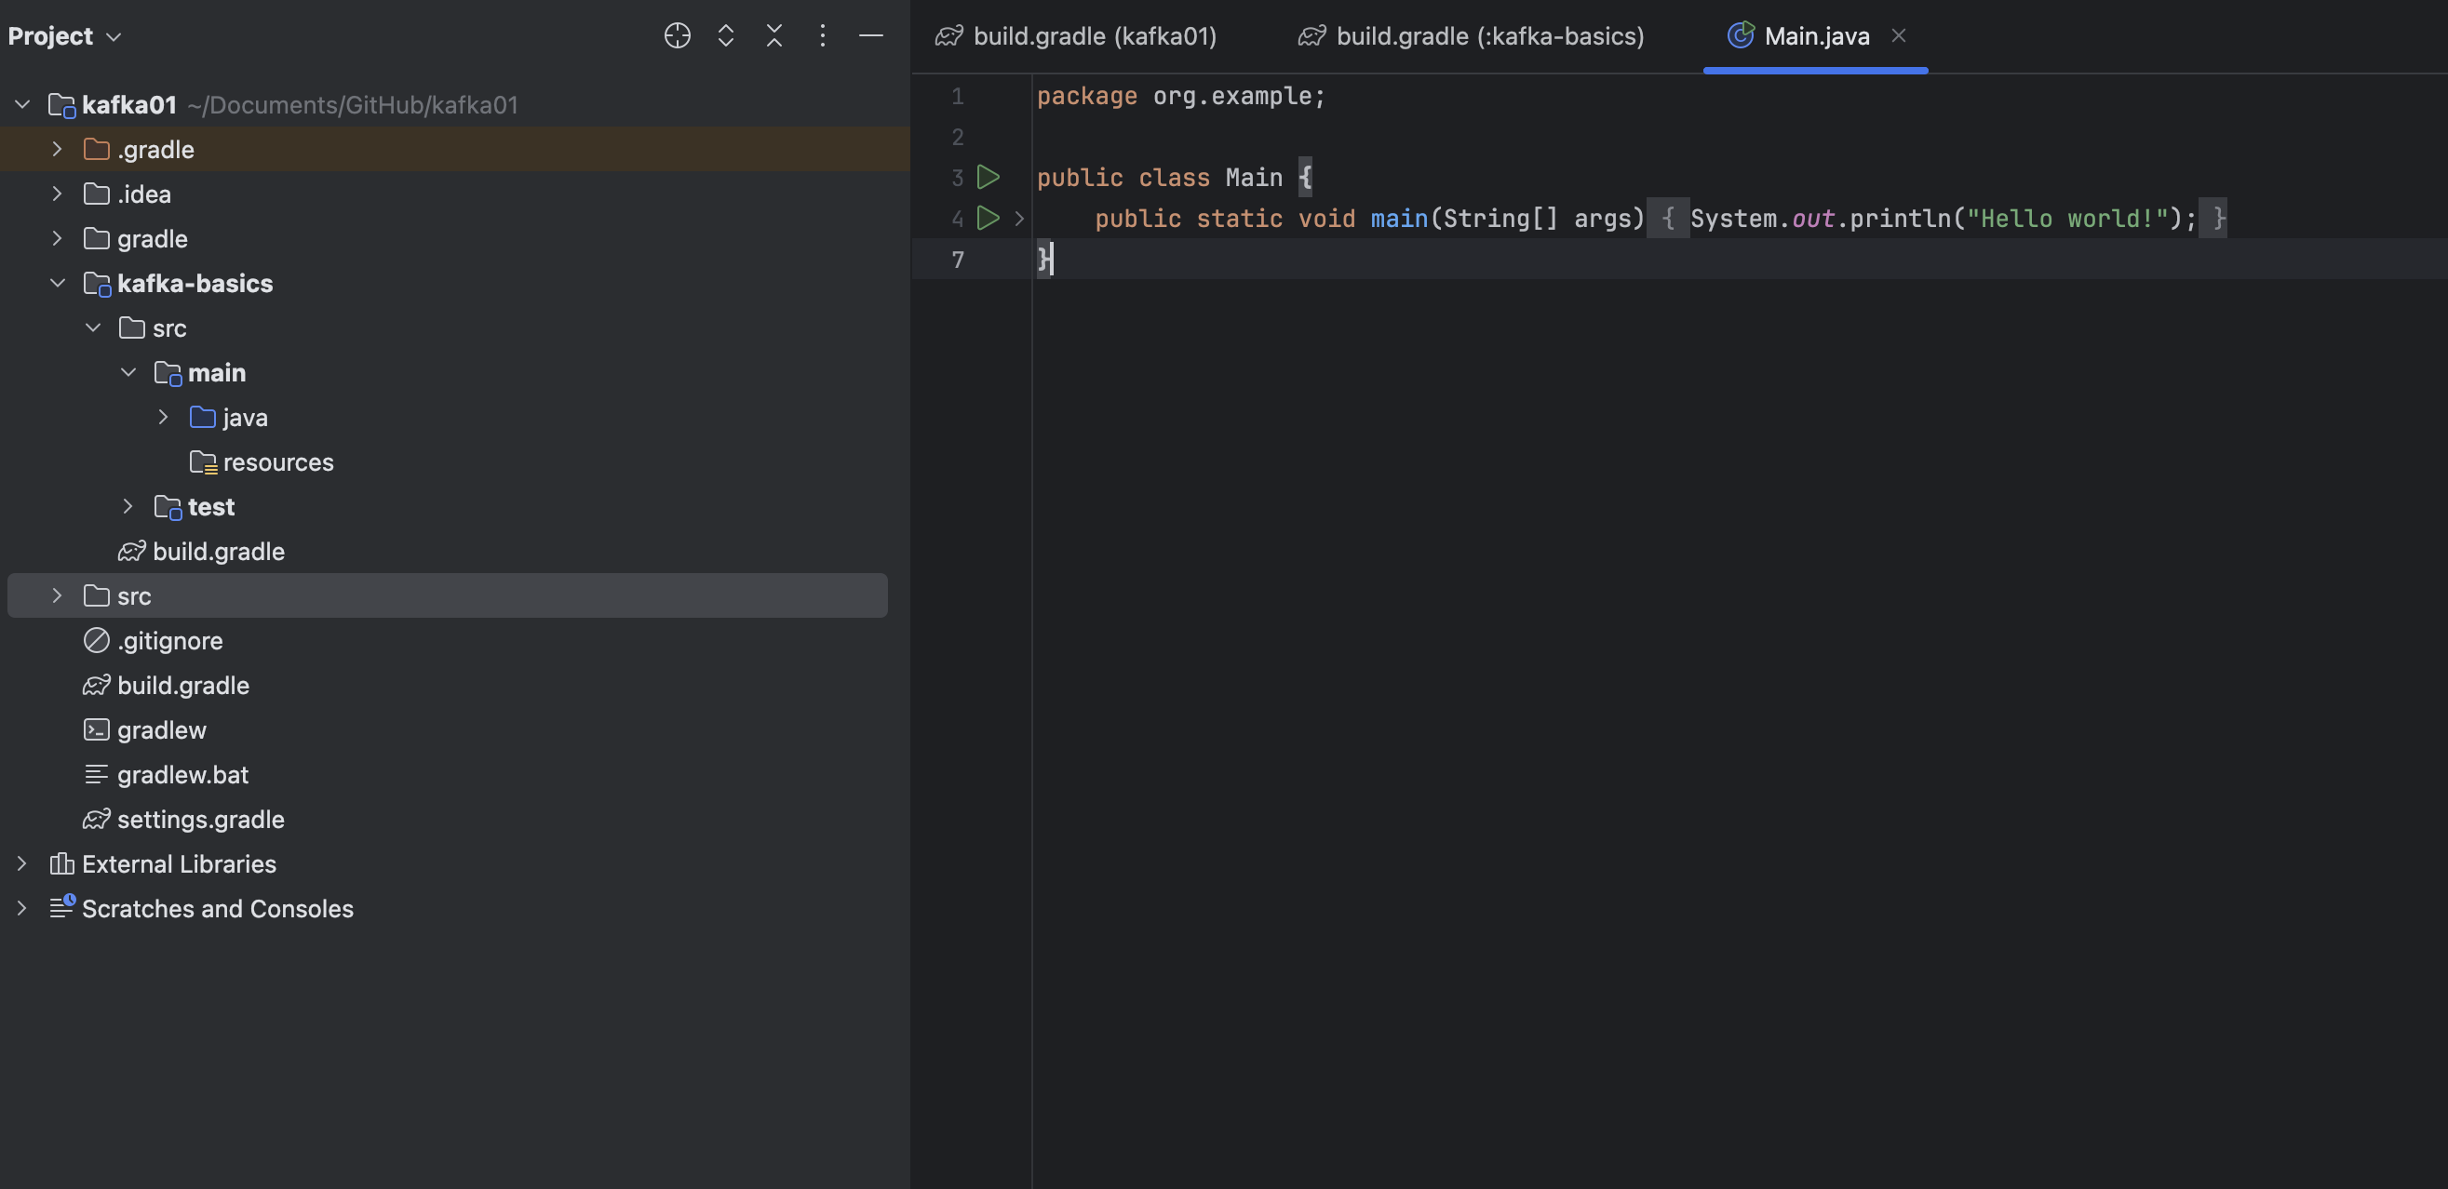Expand the Scratches and Consoles node

[21, 908]
